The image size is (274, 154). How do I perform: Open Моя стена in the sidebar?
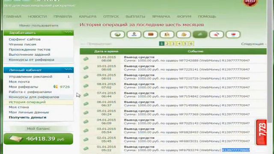click(19, 107)
